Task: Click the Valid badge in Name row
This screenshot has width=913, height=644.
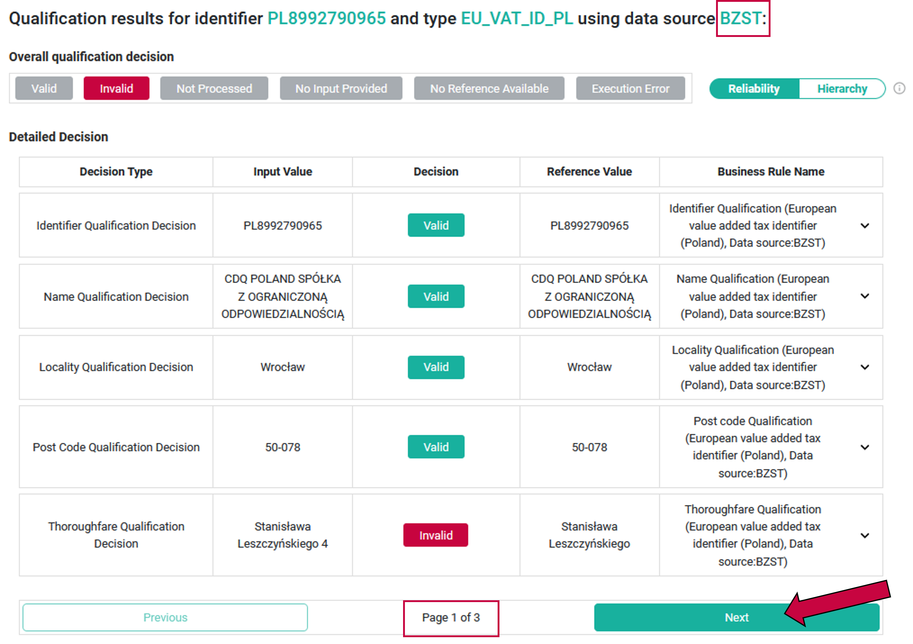Action: coord(436,296)
